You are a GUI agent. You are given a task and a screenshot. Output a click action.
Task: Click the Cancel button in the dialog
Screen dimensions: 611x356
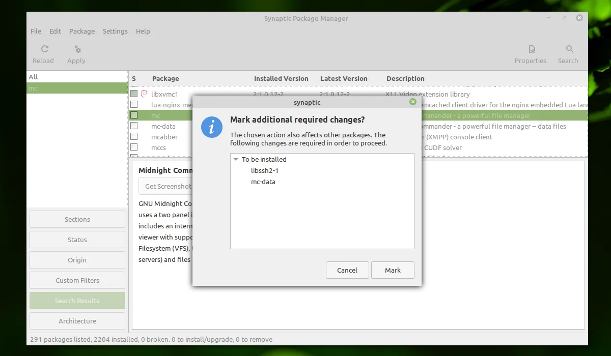[347, 270]
